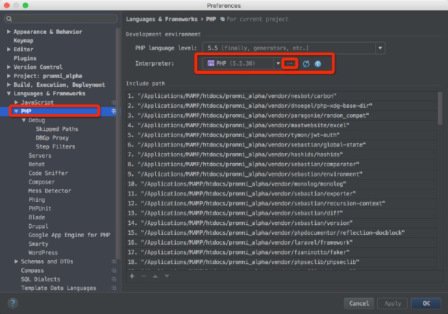Expand Editor section

click(x=9, y=49)
